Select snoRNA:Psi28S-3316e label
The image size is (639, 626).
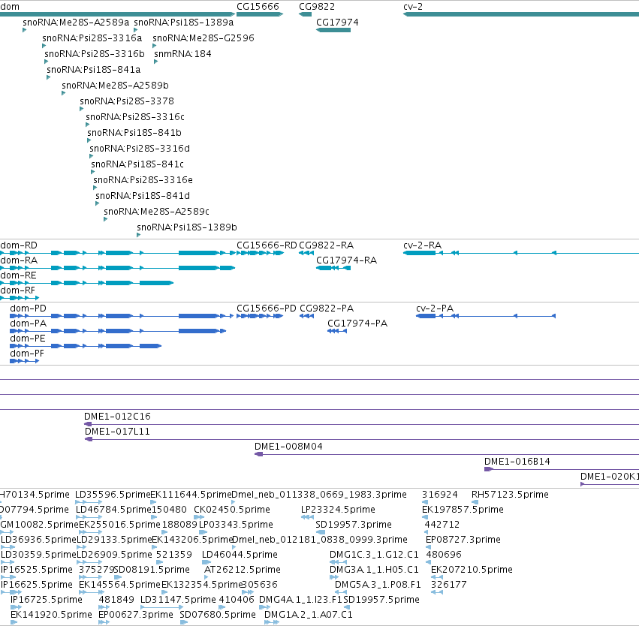[143, 180]
